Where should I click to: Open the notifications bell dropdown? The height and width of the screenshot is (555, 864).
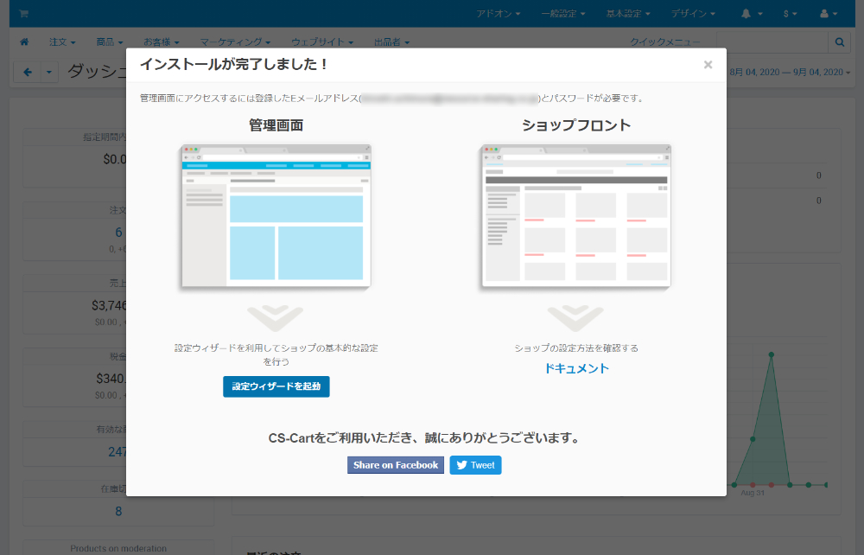click(x=752, y=14)
